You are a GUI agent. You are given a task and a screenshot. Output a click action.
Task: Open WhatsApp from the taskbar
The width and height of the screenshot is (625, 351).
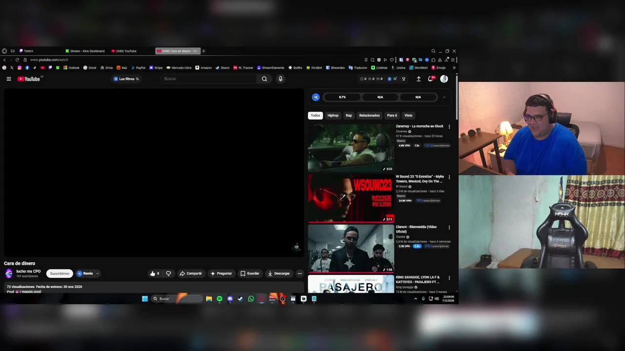click(x=251, y=299)
